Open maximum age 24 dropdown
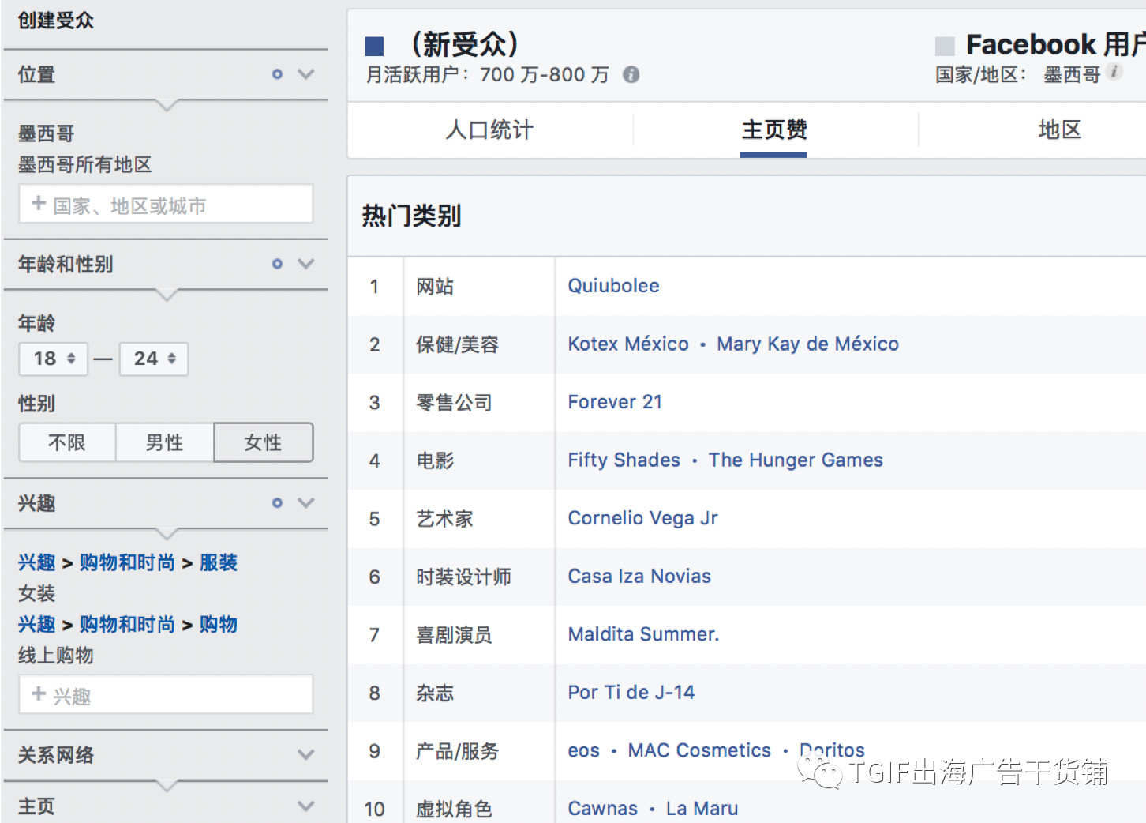This screenshot has height=823, width=1146. 154,359
